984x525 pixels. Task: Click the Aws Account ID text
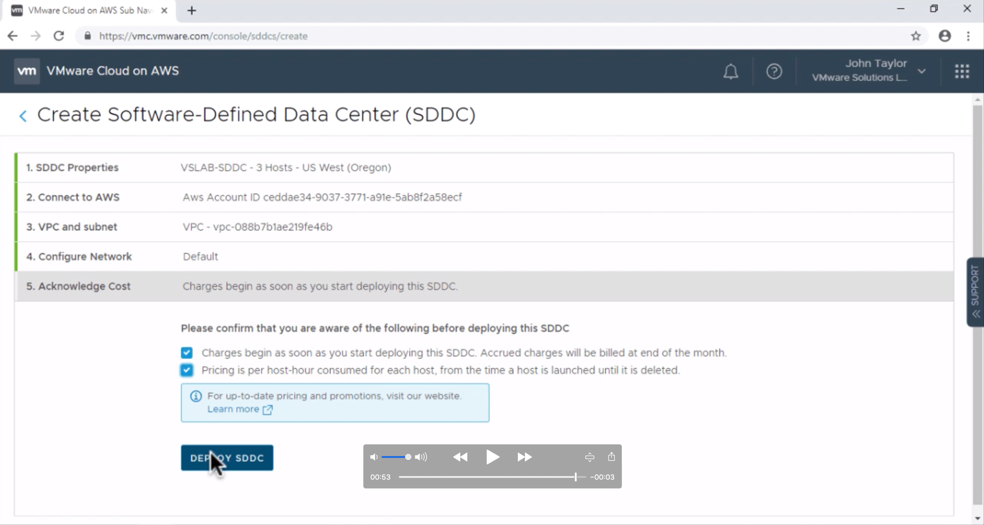322,197
